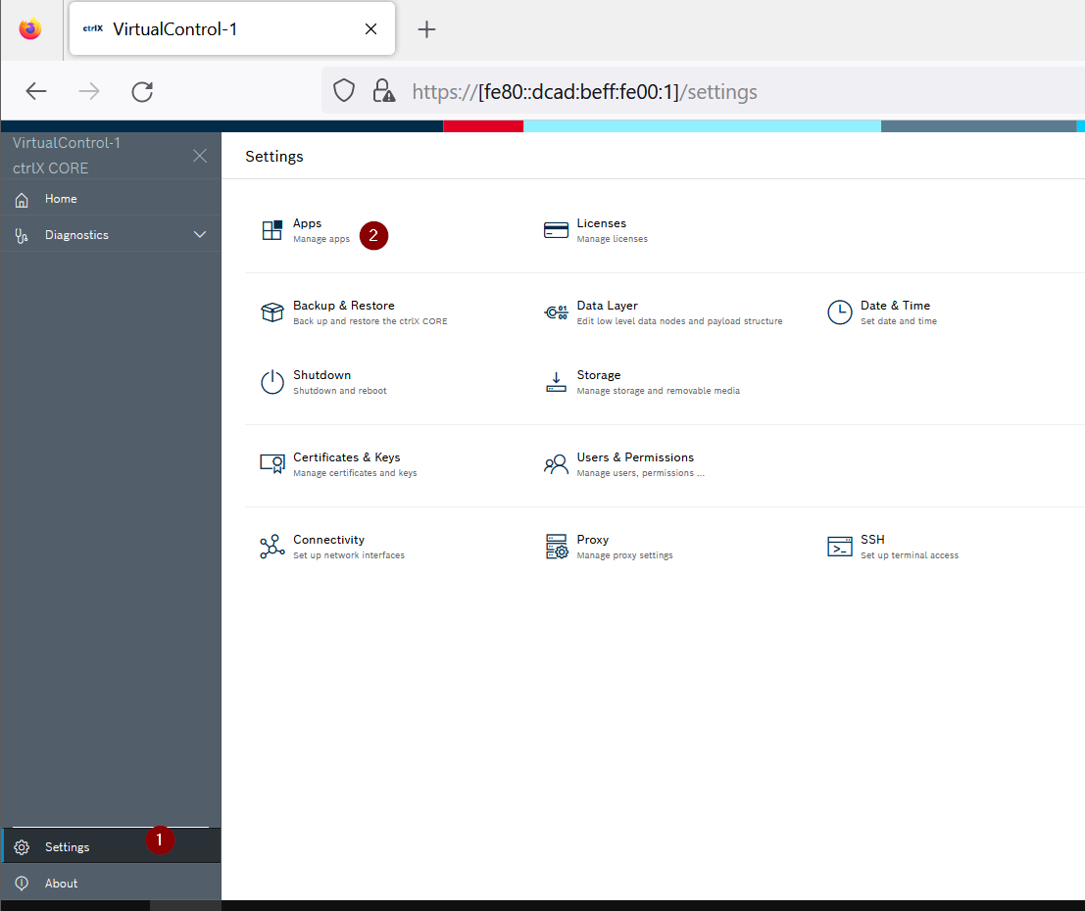Image resolution: width=1085 pixels, height=911 pixels.
Task: Click 'Shutdown and reboot' text
Action: (340, 391)
